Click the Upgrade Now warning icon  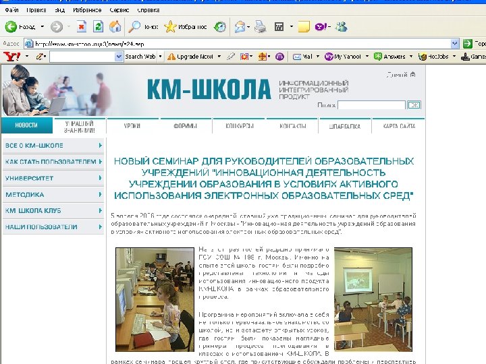[x=171, y=57]
